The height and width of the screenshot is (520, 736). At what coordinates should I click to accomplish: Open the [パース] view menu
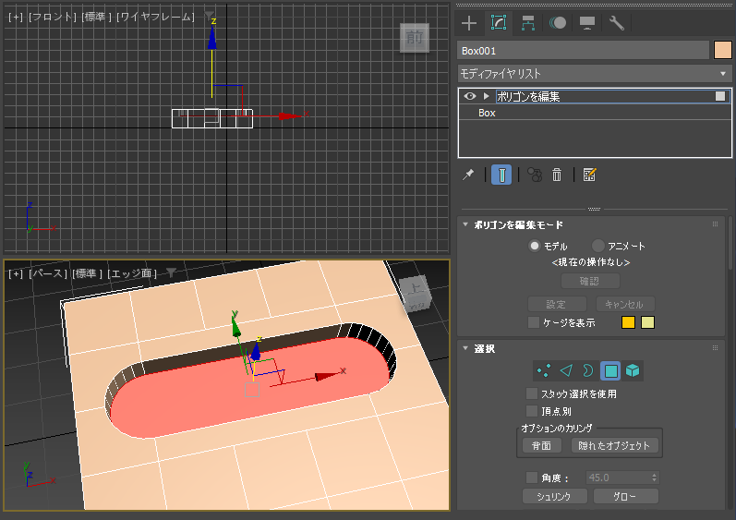click(x=48, y=273)
